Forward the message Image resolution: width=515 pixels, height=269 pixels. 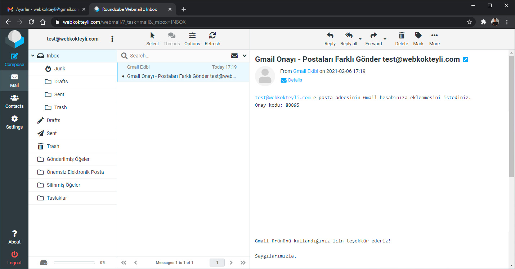coord(373,39)
